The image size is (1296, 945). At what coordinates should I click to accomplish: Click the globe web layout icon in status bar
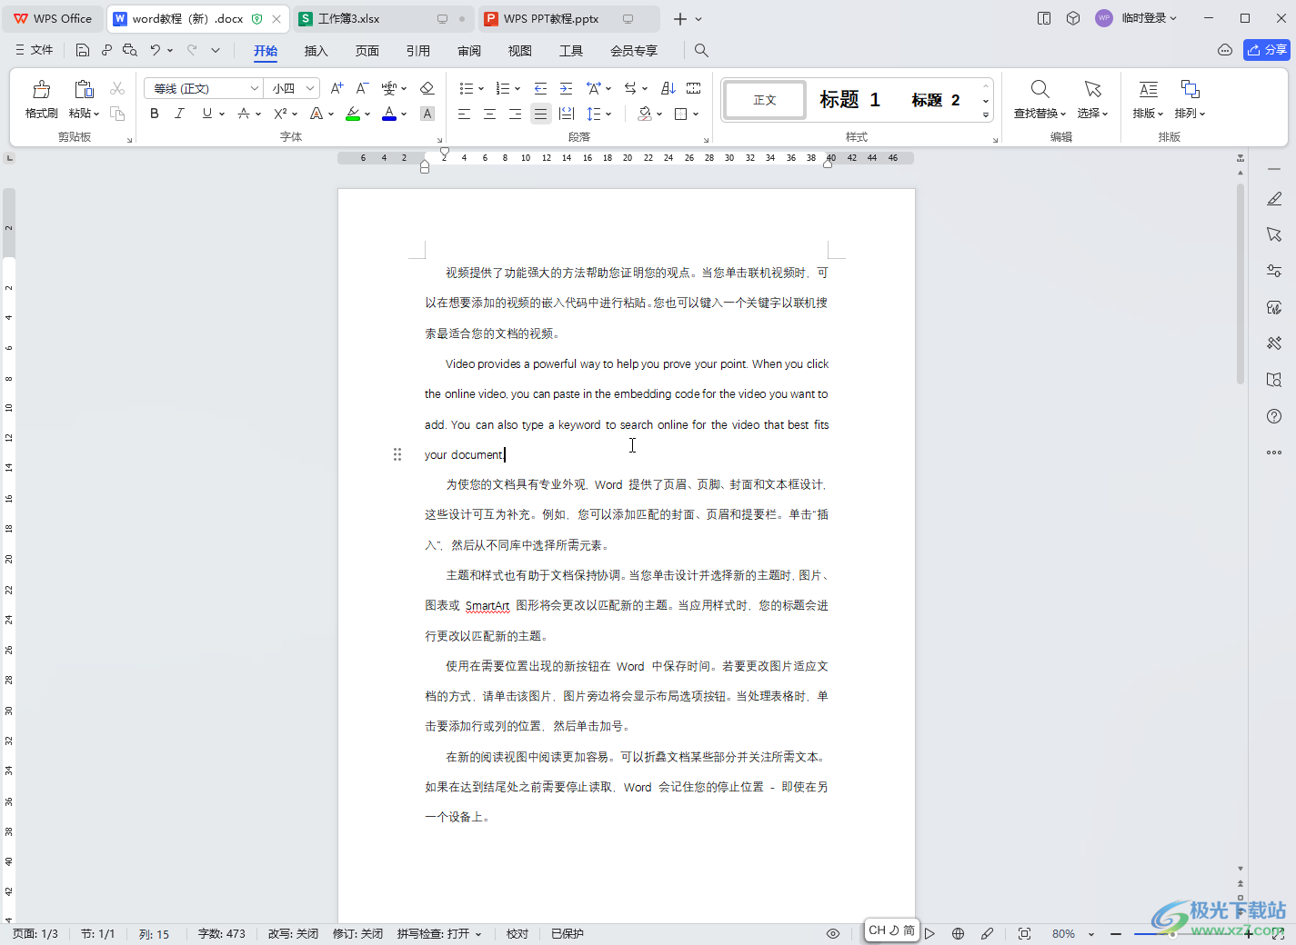pyautogui.click(x=958, y=933)
